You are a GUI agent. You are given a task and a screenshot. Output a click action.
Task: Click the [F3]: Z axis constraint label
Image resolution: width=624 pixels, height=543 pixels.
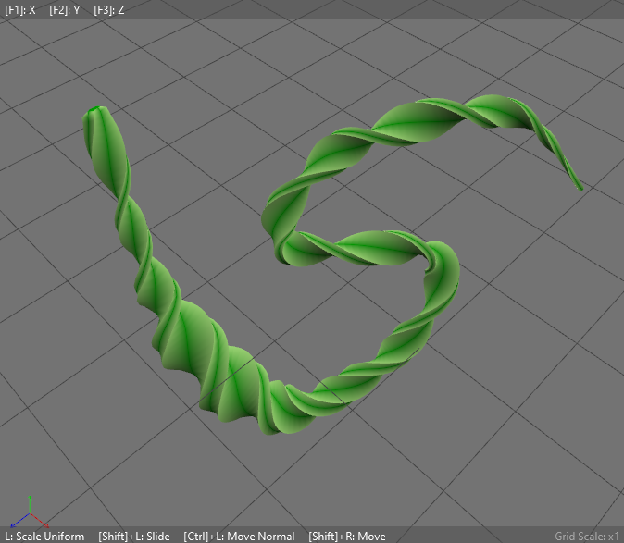click(109, 10)
